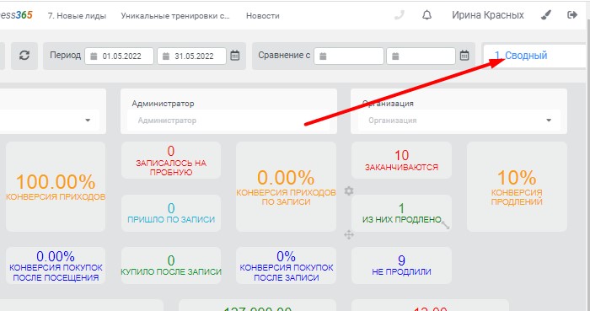Select '1 Из них продлено' widget

point(401,213)
